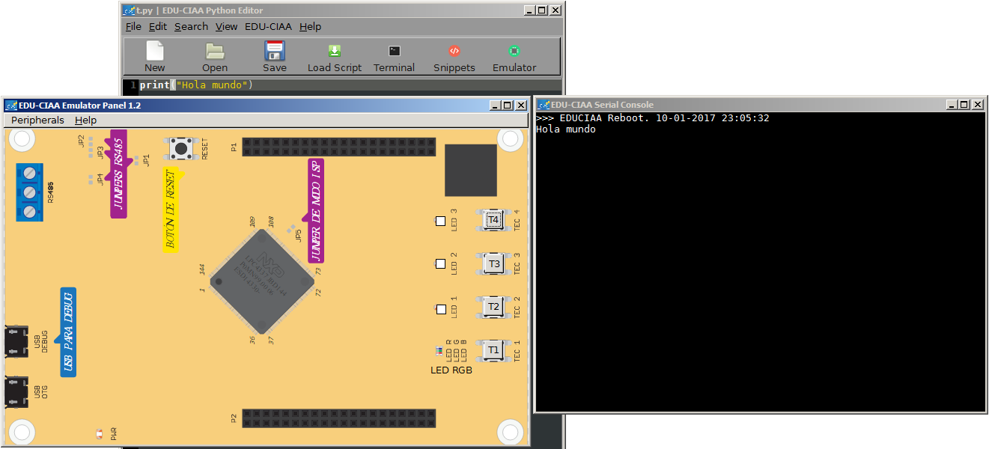989x449 pixels.
Task: Minimize the Emulator Panel window
Action: (x=494, y=106)
